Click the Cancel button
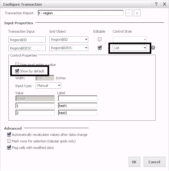 tap(154, 162)
